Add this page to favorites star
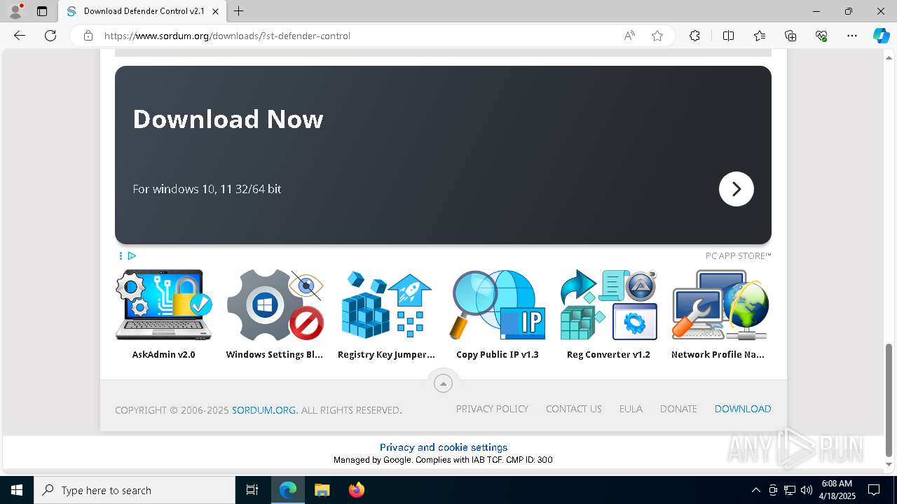Viewport: 897px width, 504px height. pyautogui.click(x=657, y=36)
